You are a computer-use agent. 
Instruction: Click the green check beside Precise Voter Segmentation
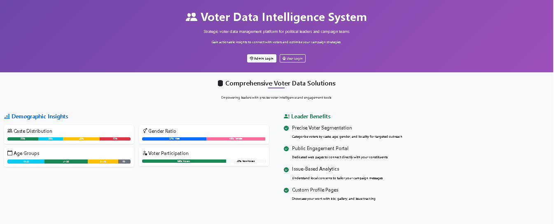point(286,128)
